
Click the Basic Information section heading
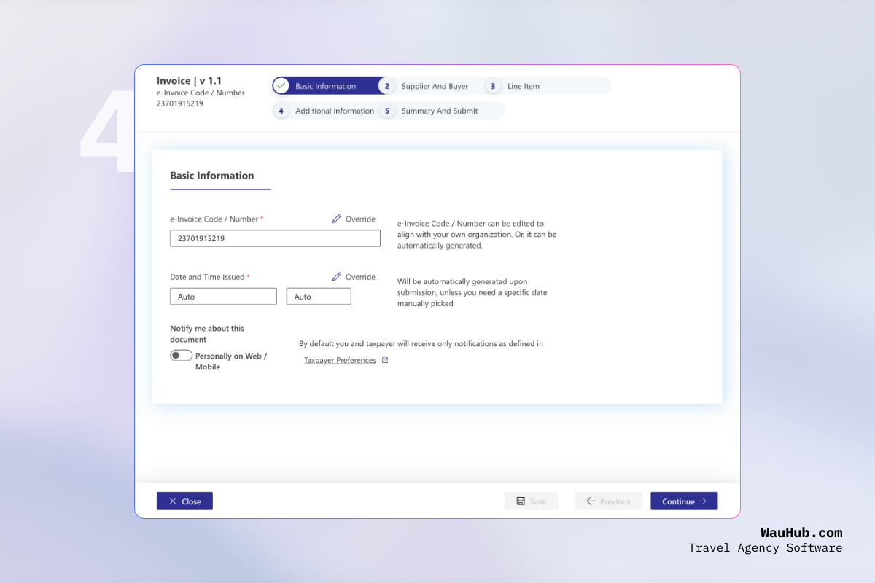tap(212, 176)
